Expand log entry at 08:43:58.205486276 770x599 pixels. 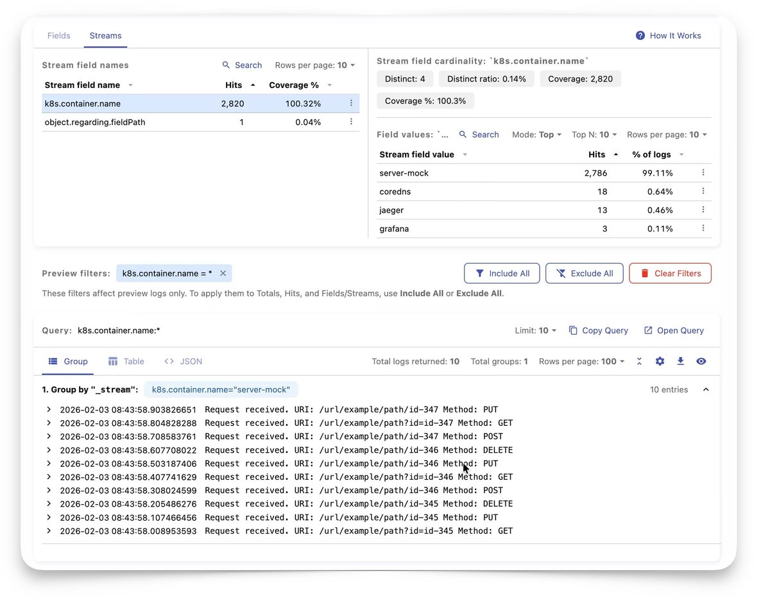click(x=49, y=503)
